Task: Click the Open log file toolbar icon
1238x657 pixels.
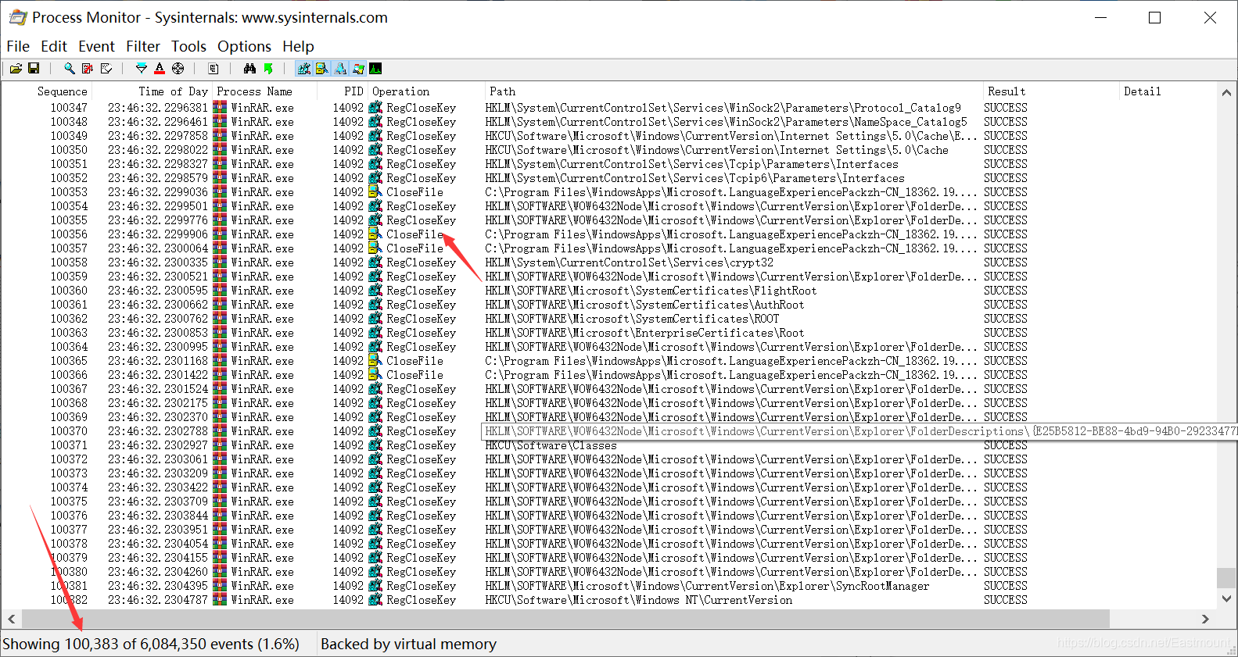Action: 16,69
